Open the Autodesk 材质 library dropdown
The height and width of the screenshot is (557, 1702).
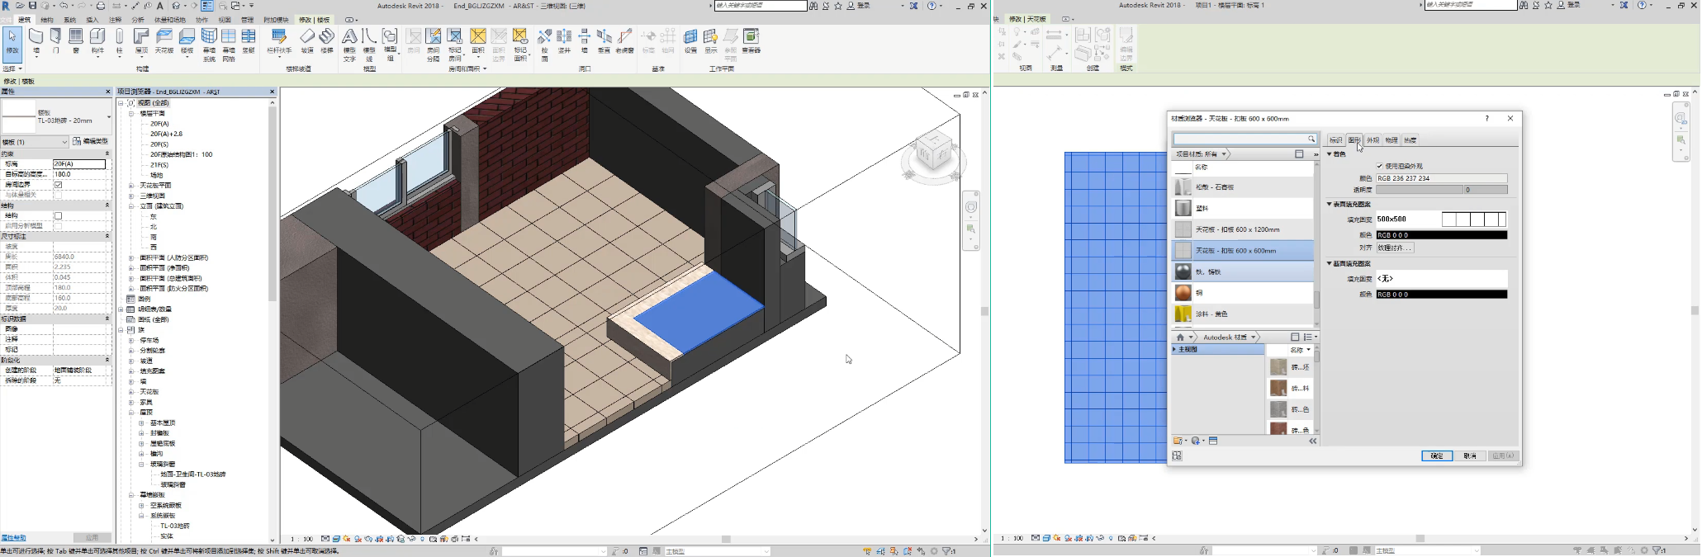[x=1229, y=338]
